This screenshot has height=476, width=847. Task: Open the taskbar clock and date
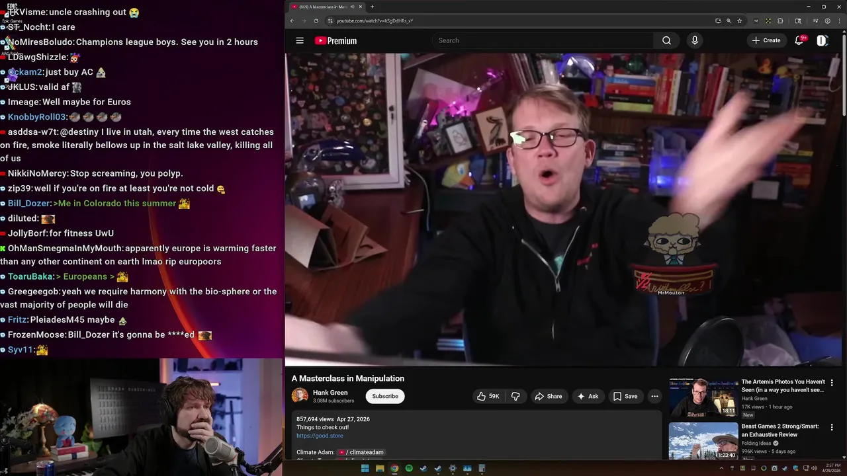(832, 469)
